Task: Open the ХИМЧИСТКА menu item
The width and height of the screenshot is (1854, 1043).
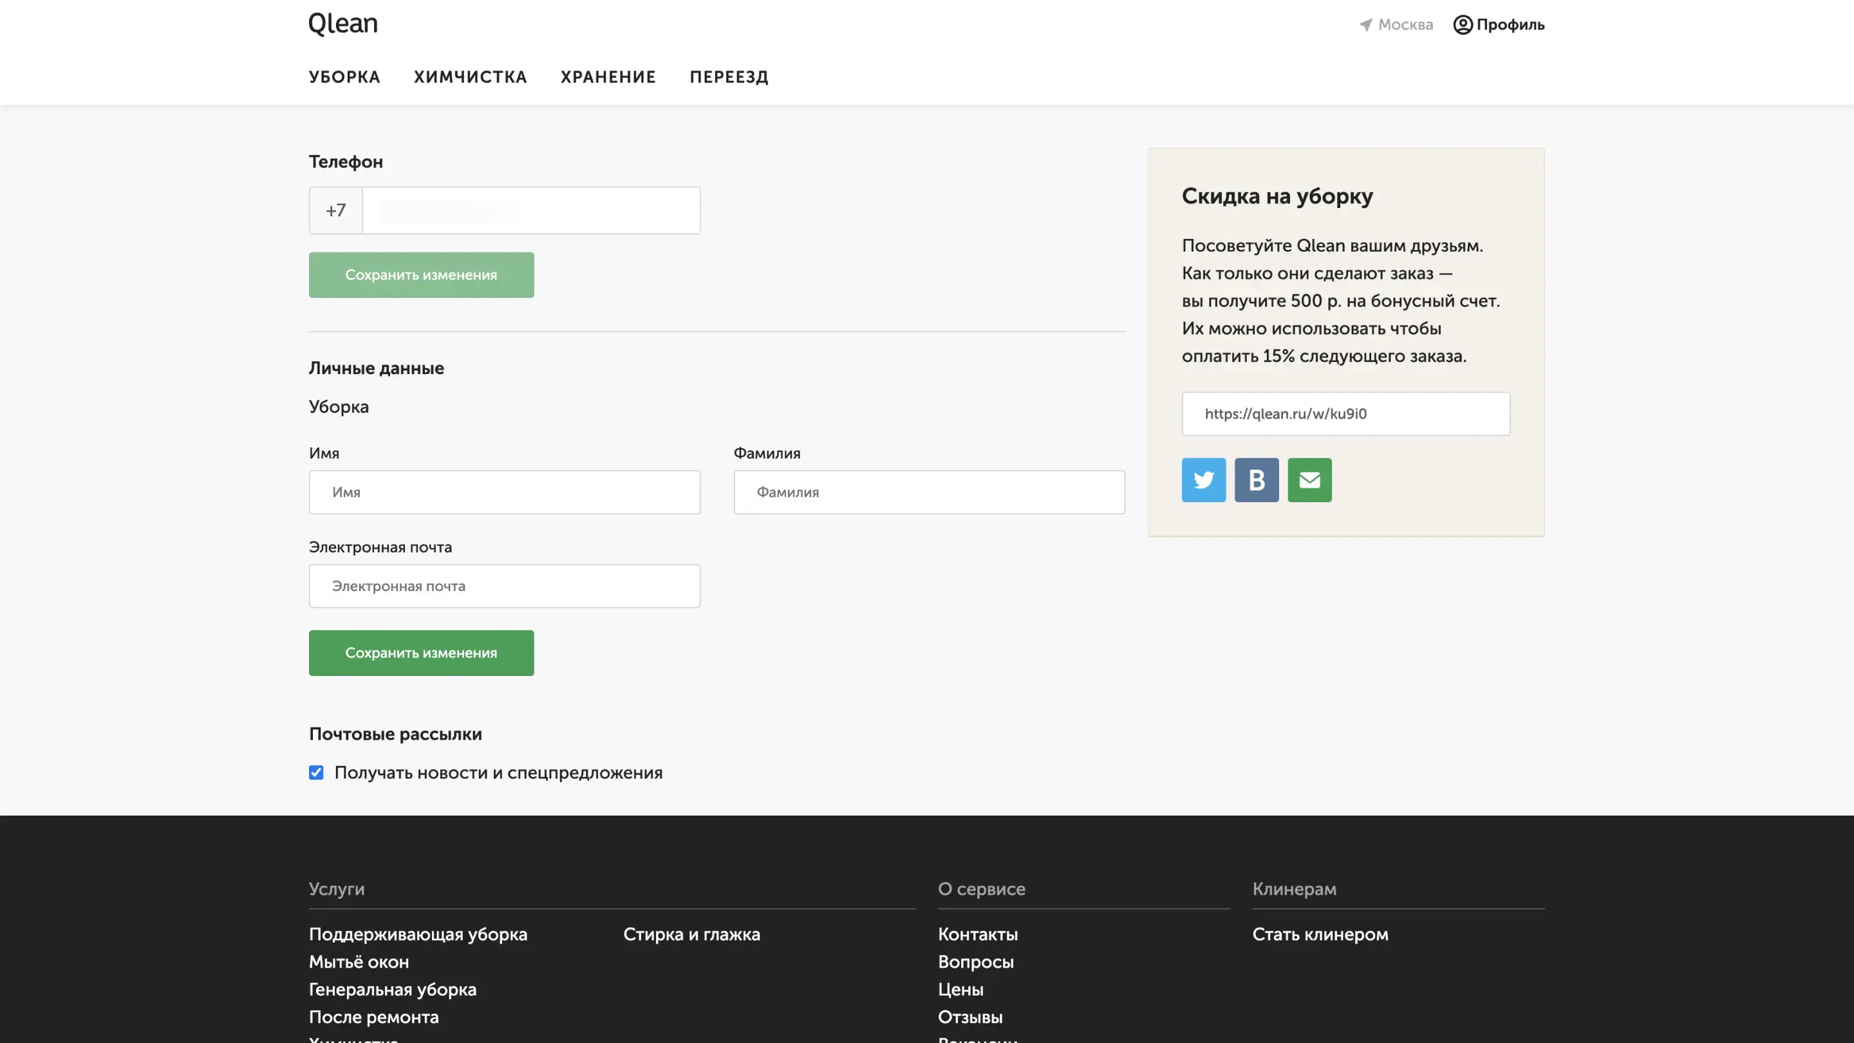Action: click(x=470, y=77)
